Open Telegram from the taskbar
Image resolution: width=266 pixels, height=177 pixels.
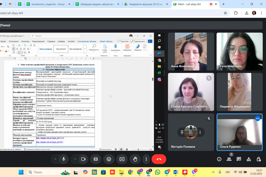167,172
